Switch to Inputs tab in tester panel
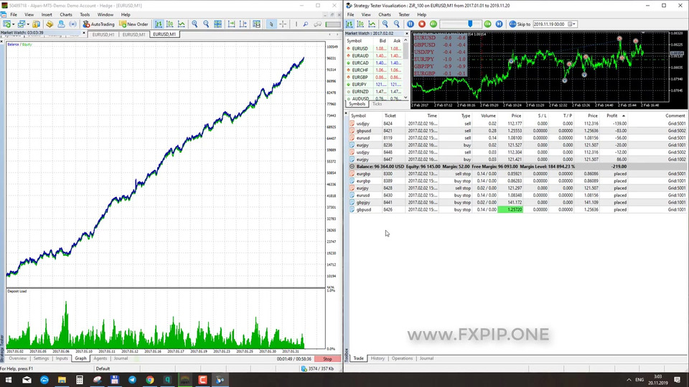Image resolution: width=689 pixels, height=387 pixels. point(62,358)
